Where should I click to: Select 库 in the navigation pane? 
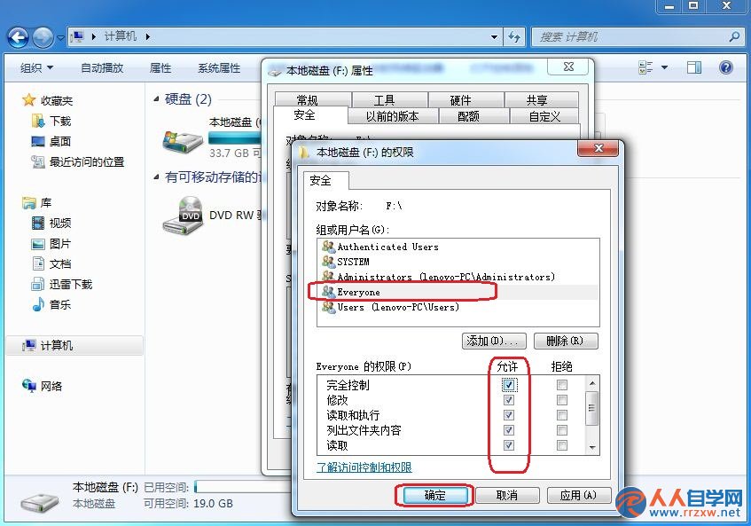pos(37,202)
